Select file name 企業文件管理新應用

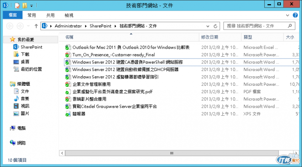pyautogui.click(x=91, y=84)
